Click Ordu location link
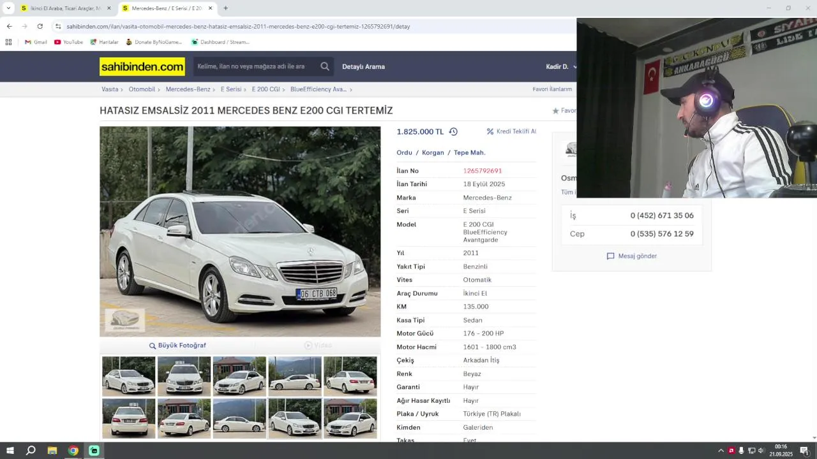817x459 pixels. [x=404, y=152]
